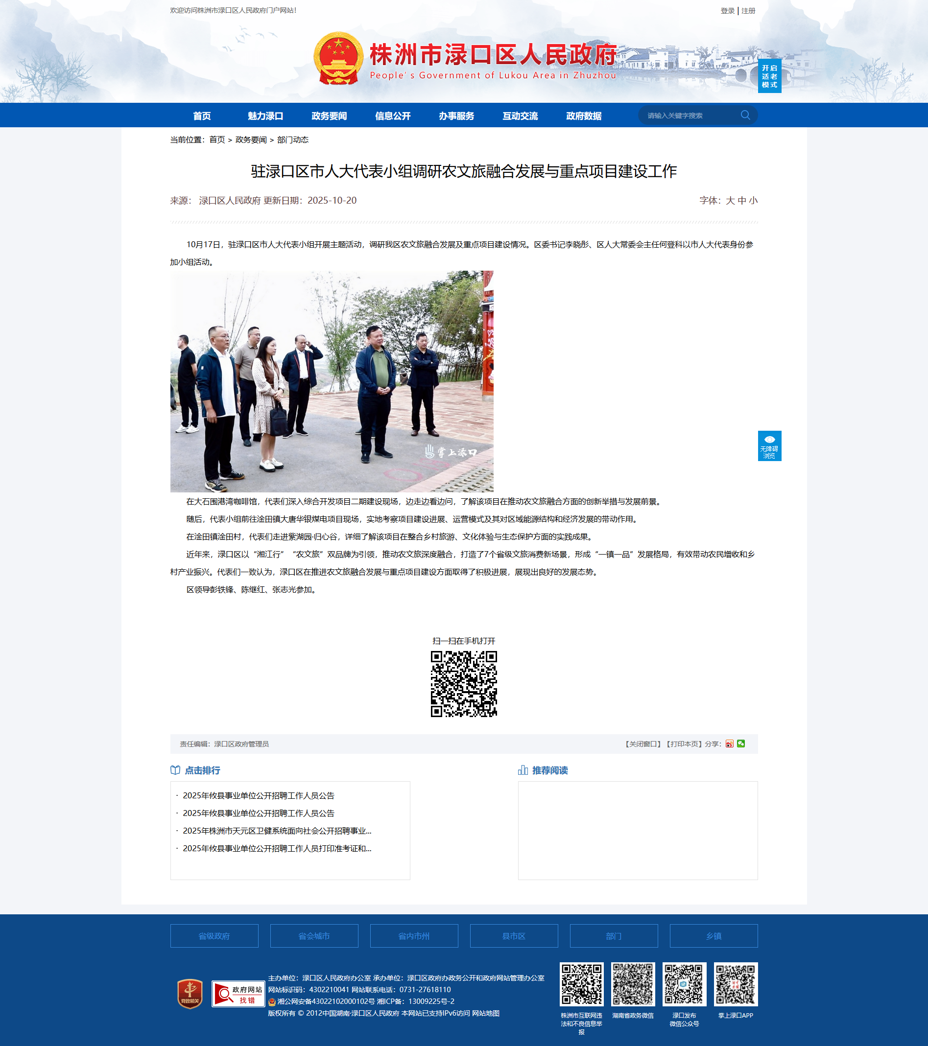Screen dimensions: 928x1046
Task: Click the red party-government organ badge
Action: tap(190, 994)
